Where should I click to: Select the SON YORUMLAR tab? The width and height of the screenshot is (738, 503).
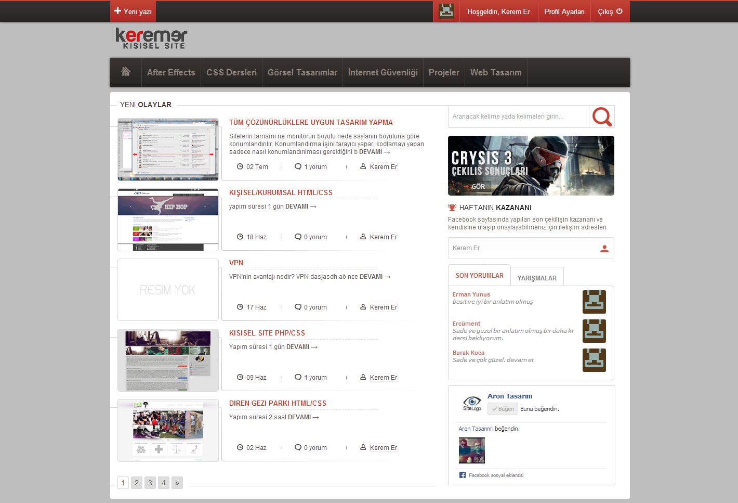coord(479,276)
